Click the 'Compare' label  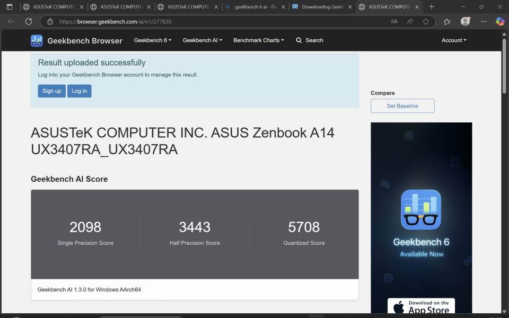[x=383, y=93]
